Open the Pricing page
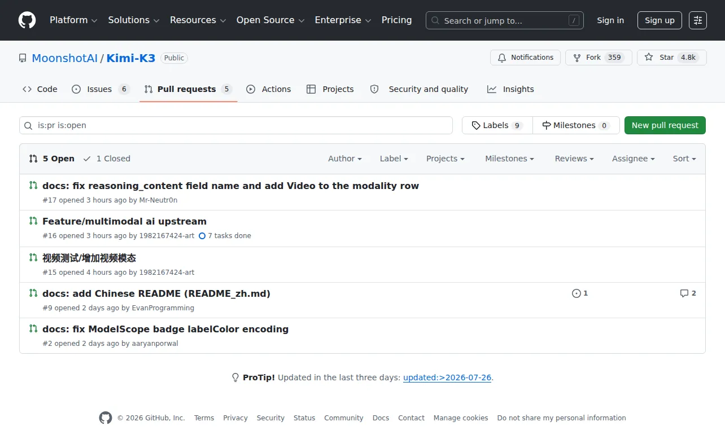725x448 pixels. coord(397,20)
